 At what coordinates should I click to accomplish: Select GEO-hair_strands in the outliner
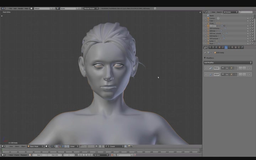click(x=215, y=33)
